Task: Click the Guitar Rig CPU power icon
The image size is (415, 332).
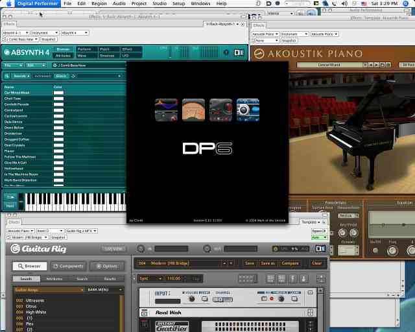Action: pos(276,249)
